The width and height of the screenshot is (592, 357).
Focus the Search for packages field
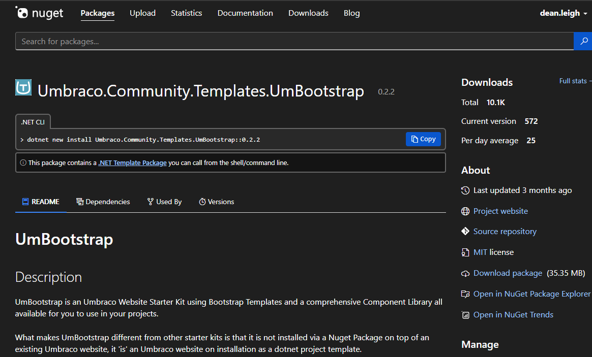pyautogui.click(x=294, y=41)
